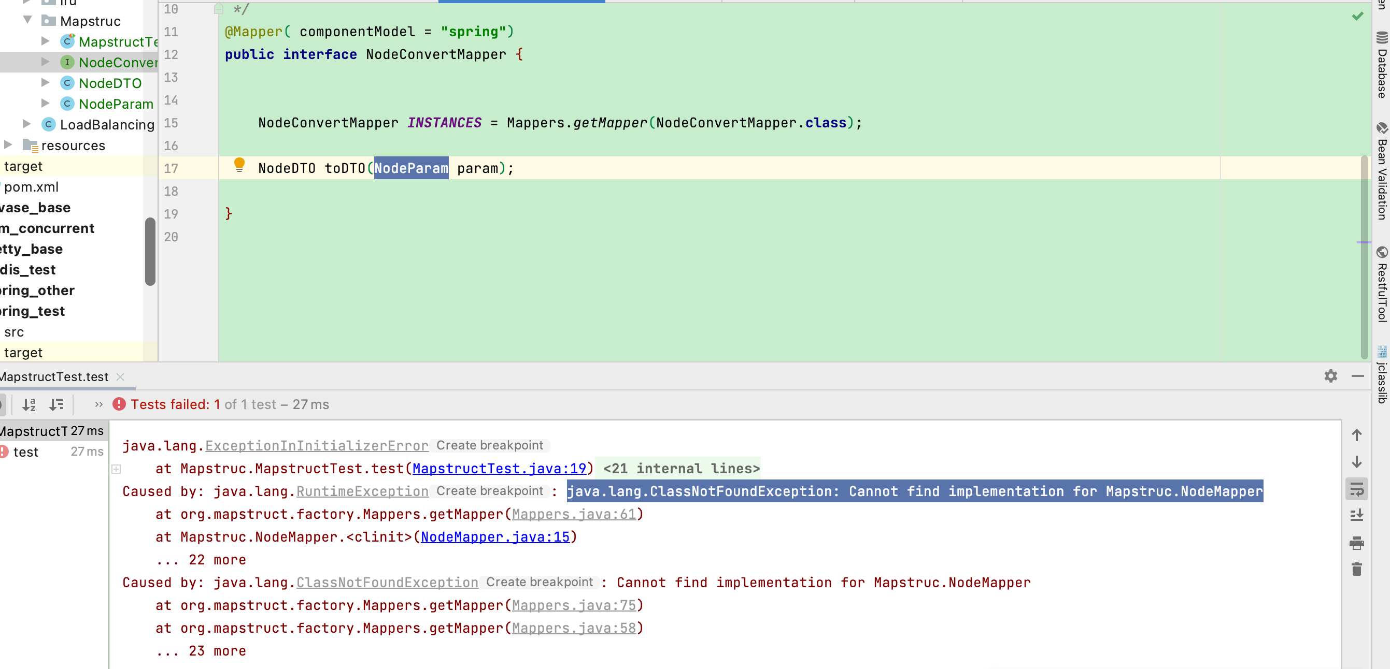Hide the run tool window
The width and height of the screenshot is (1390, 669).
pos(1358,376)
